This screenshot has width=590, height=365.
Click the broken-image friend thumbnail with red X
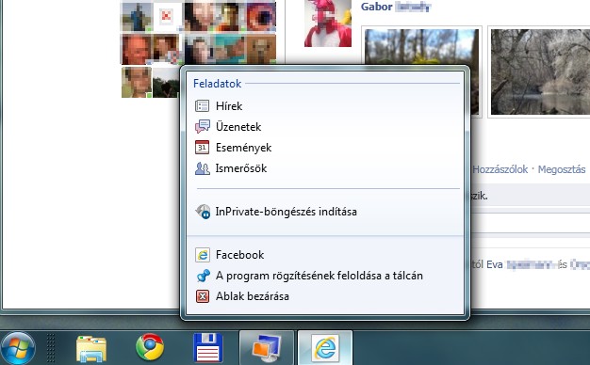click(x=167, y=17)
